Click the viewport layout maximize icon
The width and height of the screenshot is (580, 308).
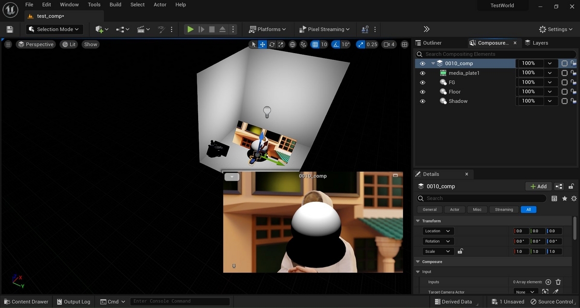click(405, 44)
